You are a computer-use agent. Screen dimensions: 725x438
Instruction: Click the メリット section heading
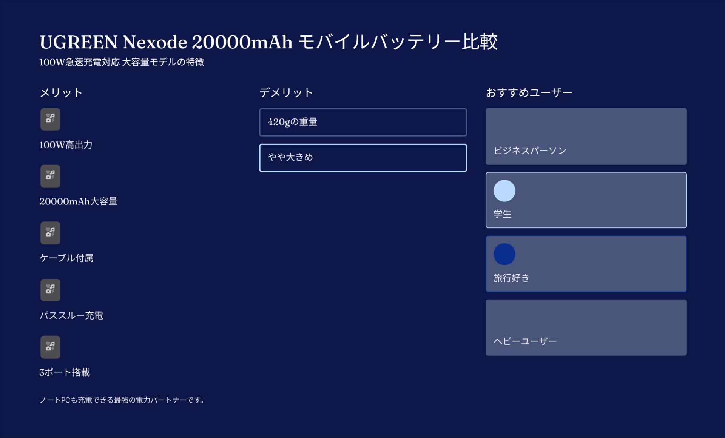pos(61,92)
